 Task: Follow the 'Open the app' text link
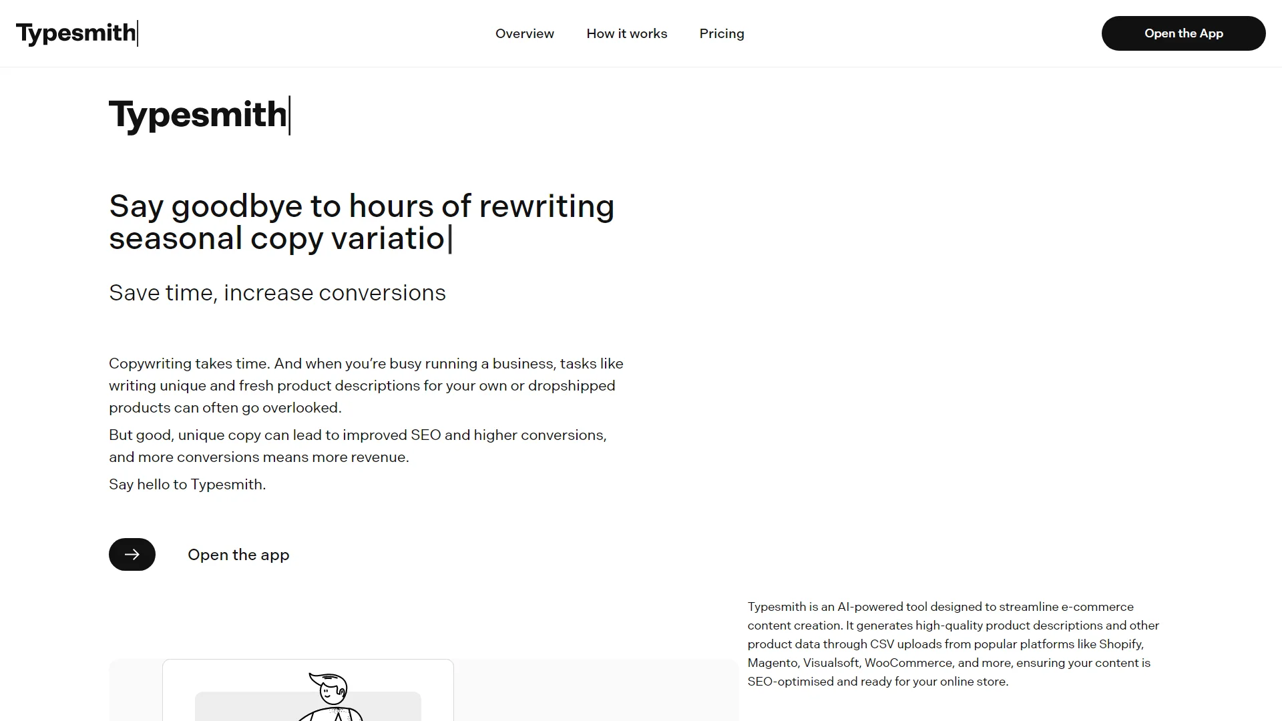tap(238, 555)
